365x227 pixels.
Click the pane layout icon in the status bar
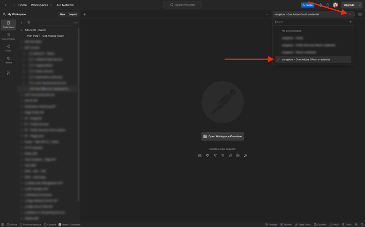356,225
